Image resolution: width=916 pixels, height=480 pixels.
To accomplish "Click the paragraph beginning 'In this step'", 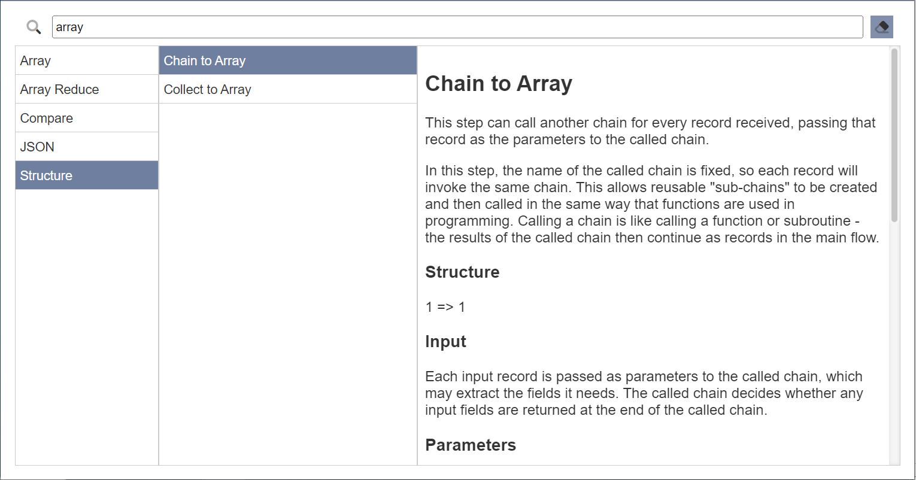I will pyautogui.click(x=651, y=204).
